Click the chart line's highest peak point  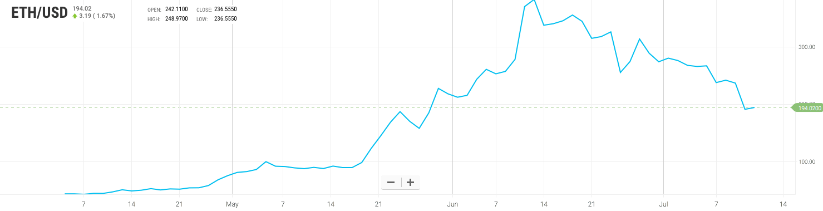[534, 1]
